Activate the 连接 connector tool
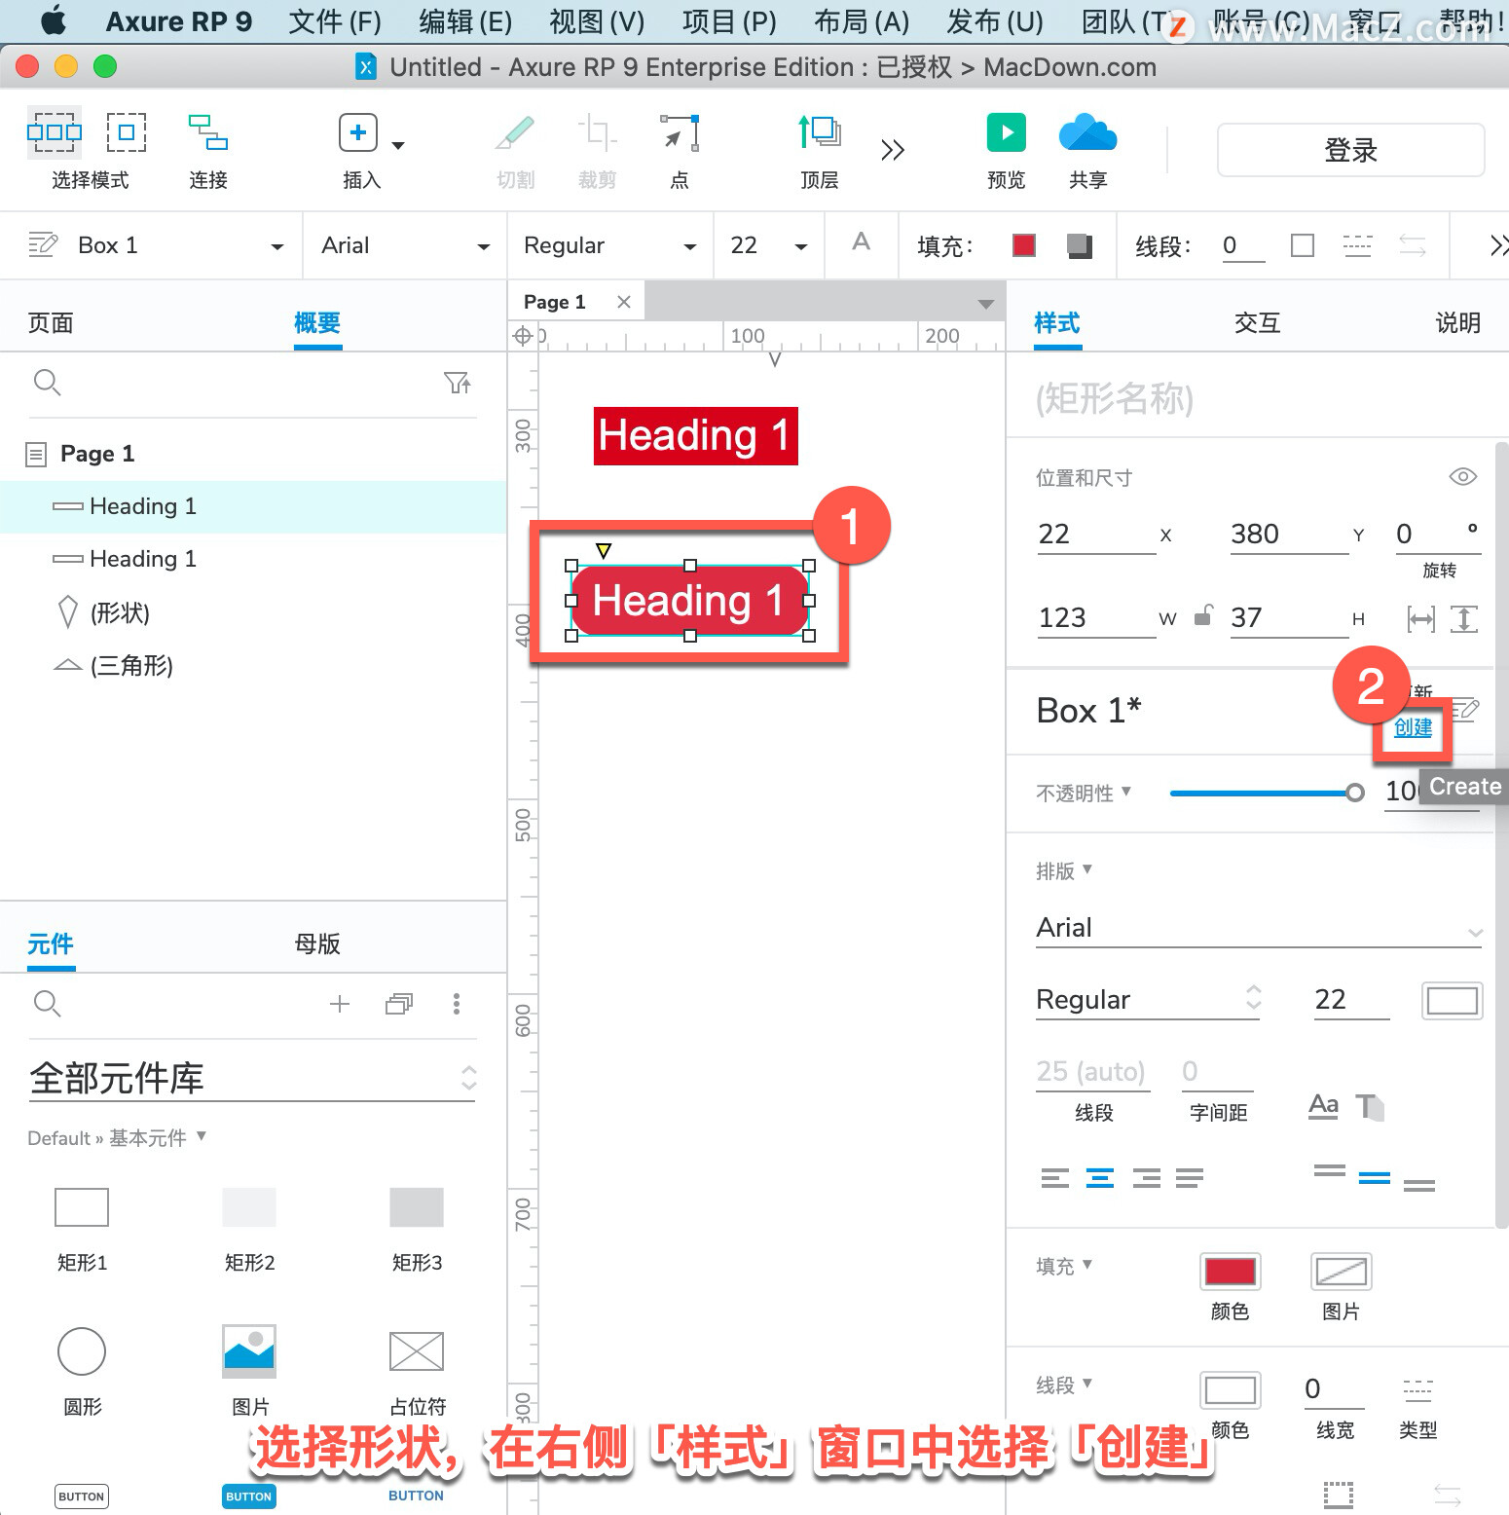 [207, 132]
